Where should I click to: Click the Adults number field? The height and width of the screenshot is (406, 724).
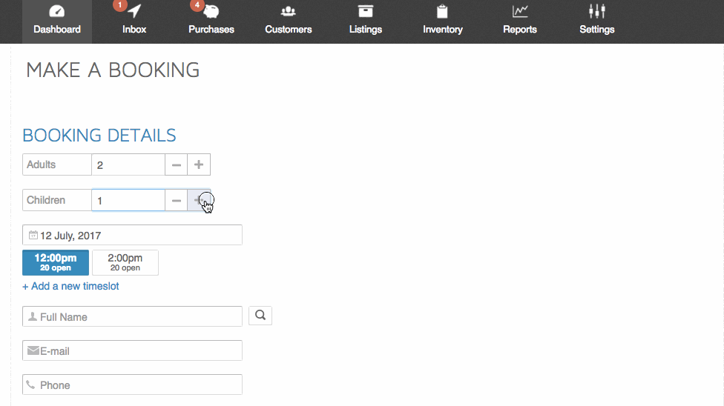[x=128, y=164]
